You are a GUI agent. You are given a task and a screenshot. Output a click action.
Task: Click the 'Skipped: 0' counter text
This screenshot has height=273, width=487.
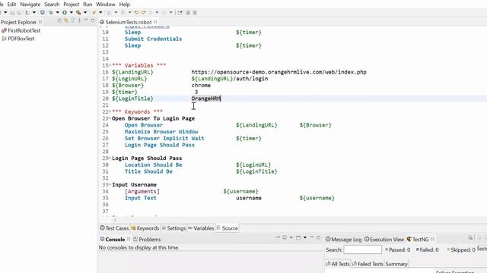[463, 249]
